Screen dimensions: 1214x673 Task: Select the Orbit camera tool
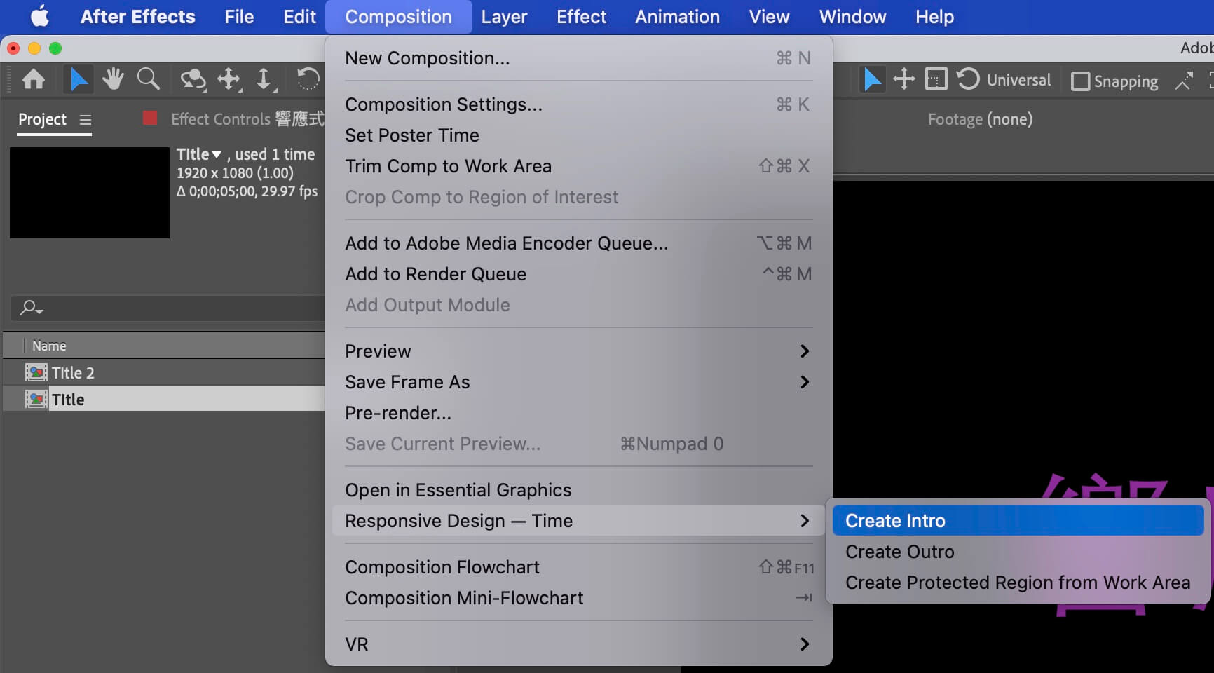[192, 80]
